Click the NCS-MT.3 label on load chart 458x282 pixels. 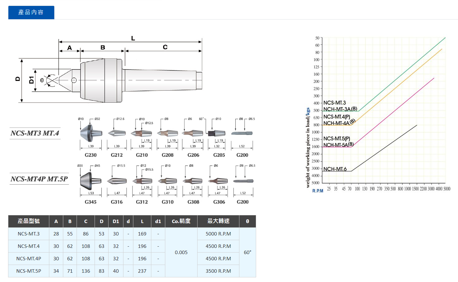point(334,103)
